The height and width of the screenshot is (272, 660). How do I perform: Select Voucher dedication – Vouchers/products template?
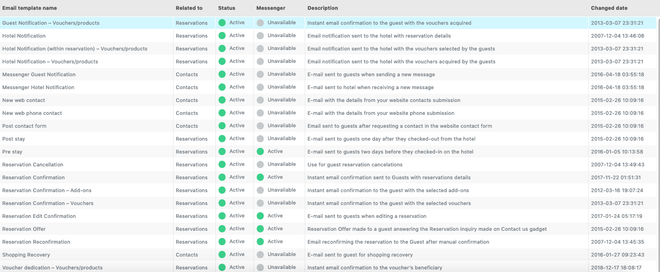[x=52, y=267]
